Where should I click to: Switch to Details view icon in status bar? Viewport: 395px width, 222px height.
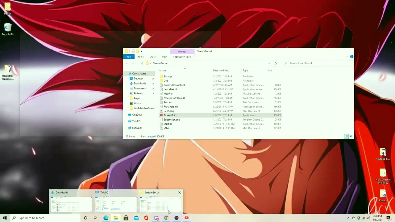pos(347,136)
